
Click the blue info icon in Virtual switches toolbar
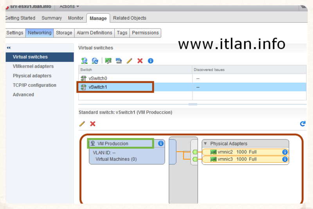[x=150, y=61]
